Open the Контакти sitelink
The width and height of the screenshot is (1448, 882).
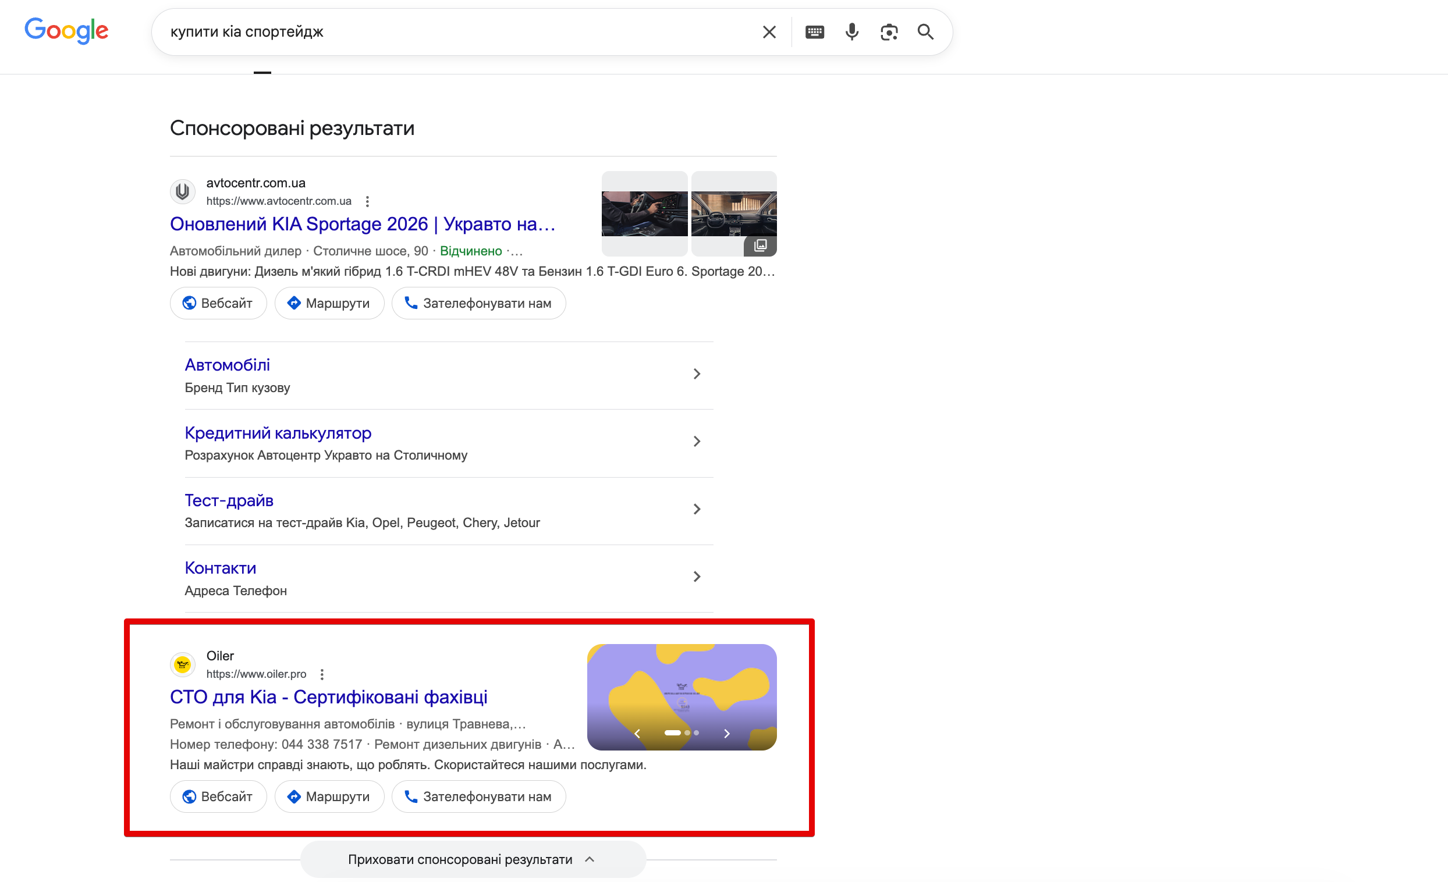(x=221, y=568)
